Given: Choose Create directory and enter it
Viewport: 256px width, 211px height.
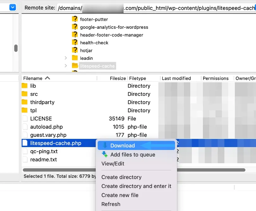Looking at the screenshot, I should coord(136,186).
